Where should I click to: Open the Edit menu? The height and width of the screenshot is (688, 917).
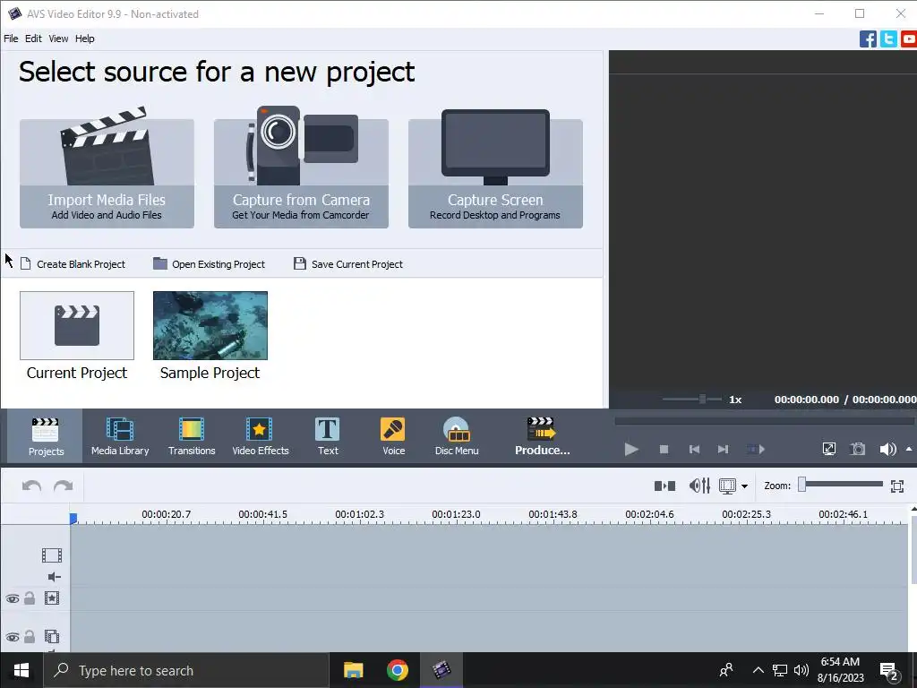tap(33, 39)
